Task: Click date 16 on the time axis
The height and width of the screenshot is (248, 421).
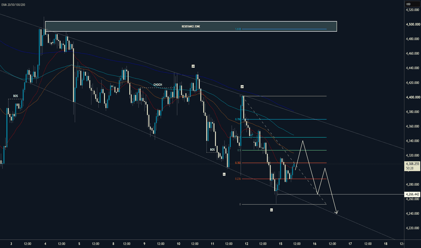Action: pyautogui.click(x=314, y=243)
